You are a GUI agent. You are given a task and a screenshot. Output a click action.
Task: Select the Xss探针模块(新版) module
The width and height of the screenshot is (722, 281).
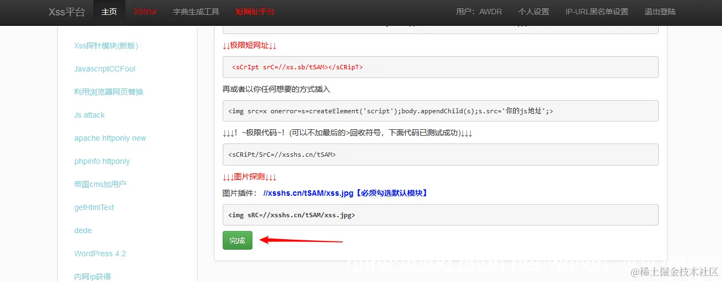pos(106,46)
